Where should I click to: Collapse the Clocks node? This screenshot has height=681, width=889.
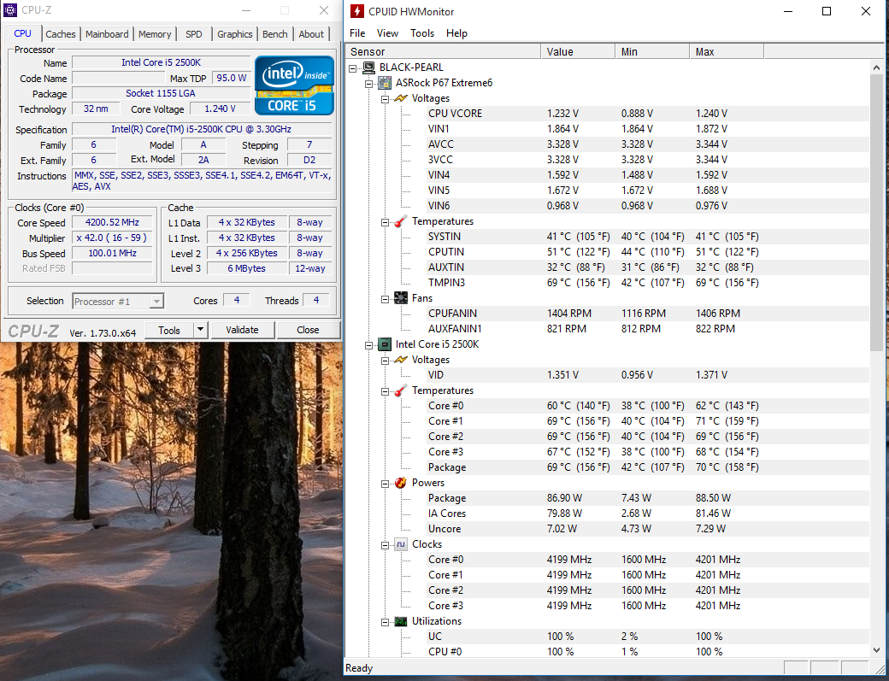385,545
